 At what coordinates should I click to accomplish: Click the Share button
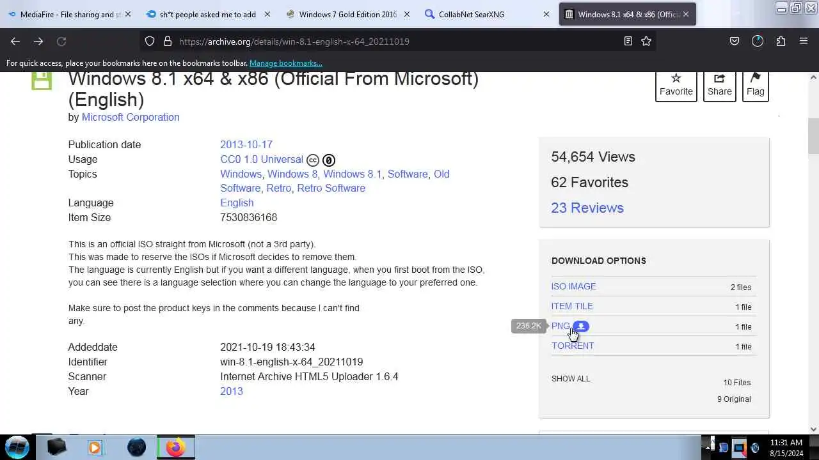tap(719, 85)
